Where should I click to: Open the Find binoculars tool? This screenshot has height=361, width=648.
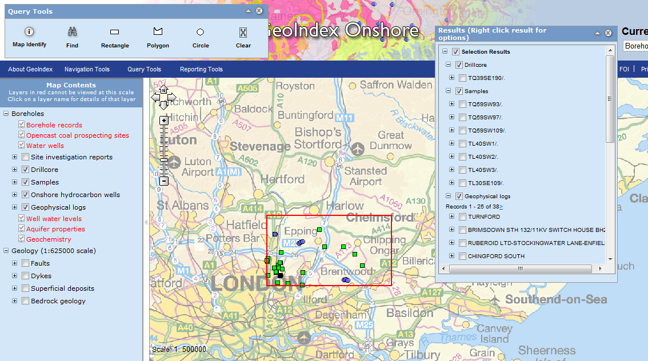point(72,37)
